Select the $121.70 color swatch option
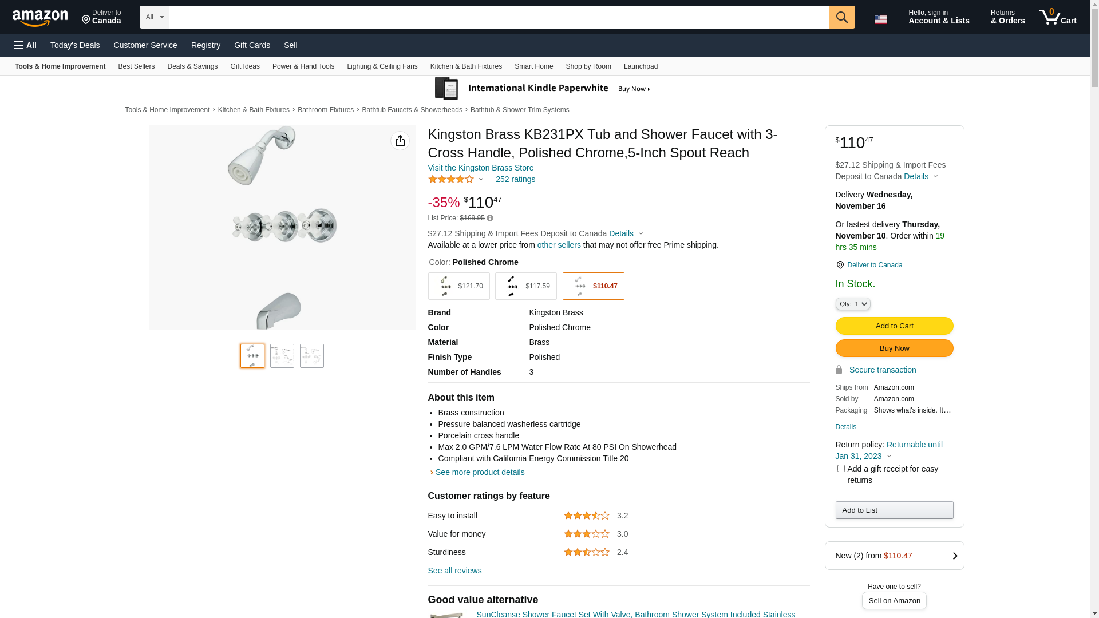The image size is (1099, 618). (458, 286)
